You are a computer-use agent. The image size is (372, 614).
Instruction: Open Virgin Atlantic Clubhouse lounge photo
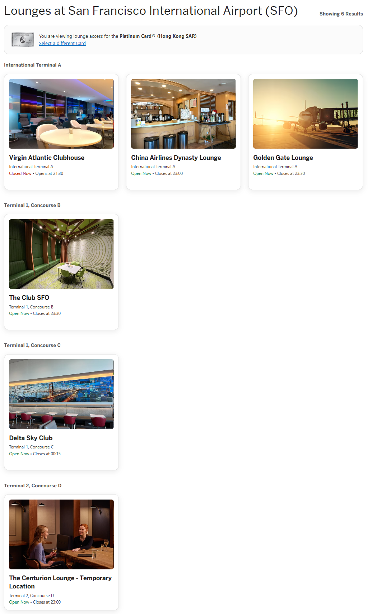pos(61,114)
